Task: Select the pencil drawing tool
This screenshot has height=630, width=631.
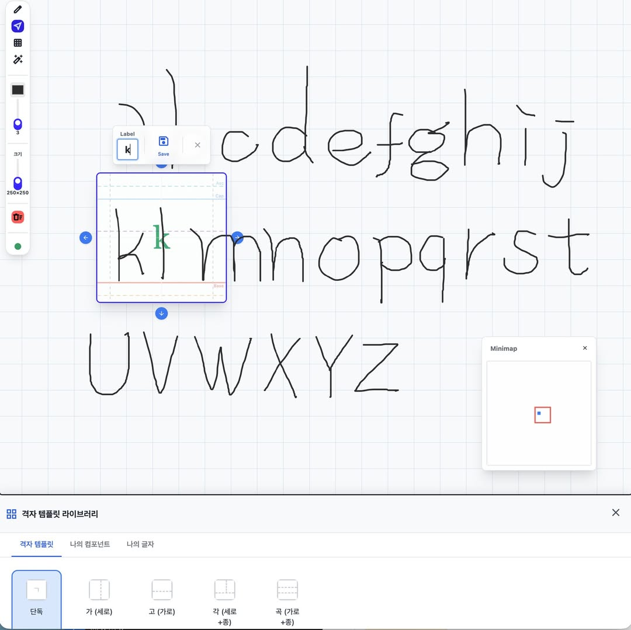Action: [18, 9]
